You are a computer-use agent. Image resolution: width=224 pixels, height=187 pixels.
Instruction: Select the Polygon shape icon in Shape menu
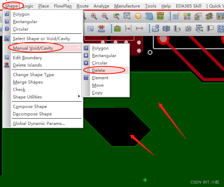coord(7,14)
